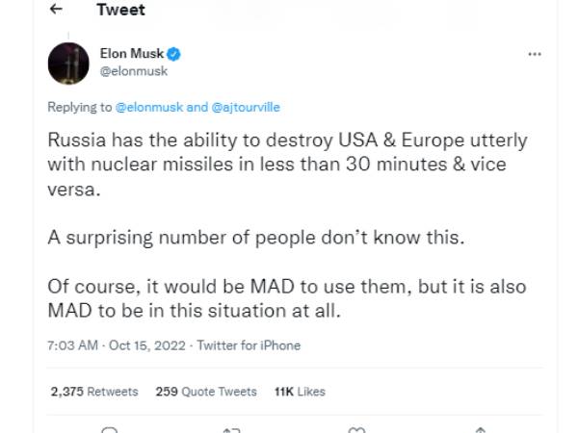Click the Tweet page header title
Viewport: 578px width, 433px height.
point(120,11)
